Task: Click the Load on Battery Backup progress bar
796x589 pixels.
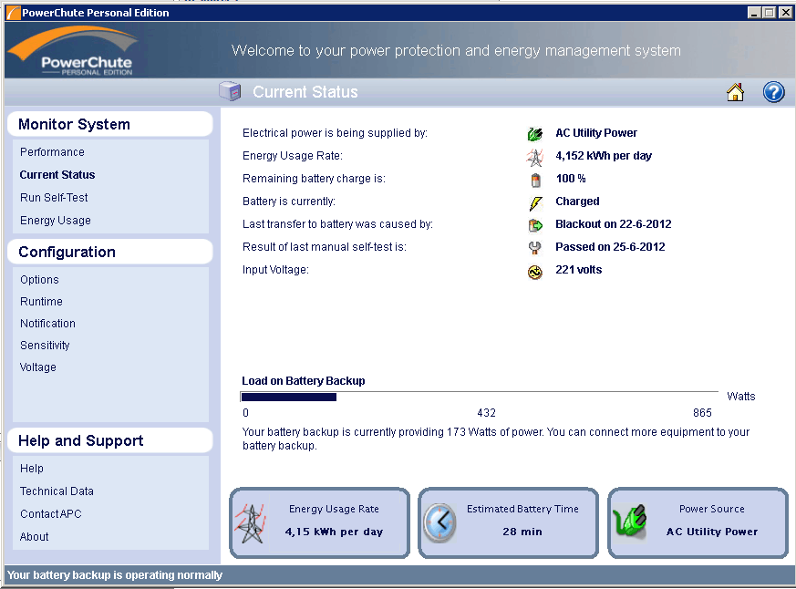Action: coord(480,397)
